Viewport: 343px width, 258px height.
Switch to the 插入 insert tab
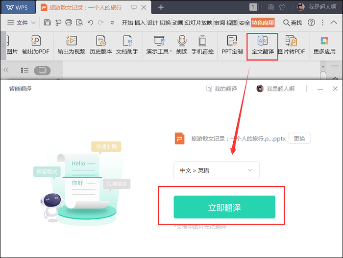point(140,23)
